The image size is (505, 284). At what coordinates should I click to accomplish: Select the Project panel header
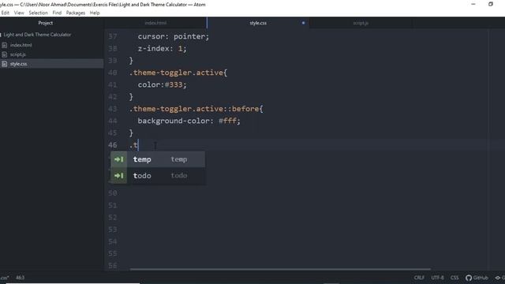[x=46, y=23]
